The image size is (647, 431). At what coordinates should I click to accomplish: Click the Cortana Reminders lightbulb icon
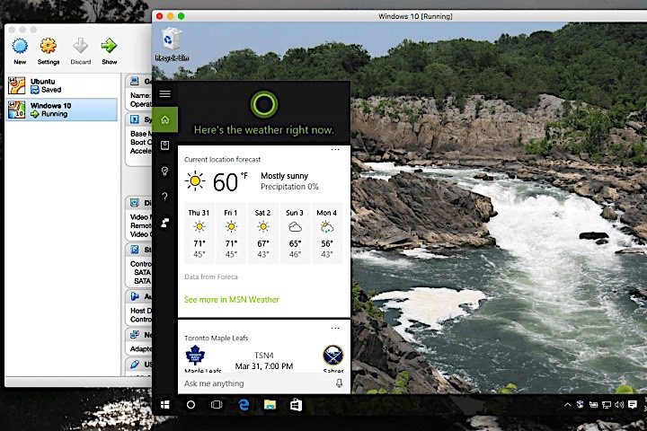coord(164,171)
